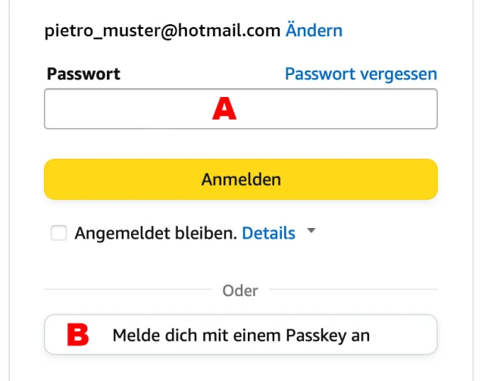Image resolution: width=485 pixels, height=381 pixels.
Task: Click the Ändern link beside the email
Action: (314, 31)
